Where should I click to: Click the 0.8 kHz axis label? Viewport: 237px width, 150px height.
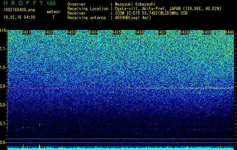point(3,105)
